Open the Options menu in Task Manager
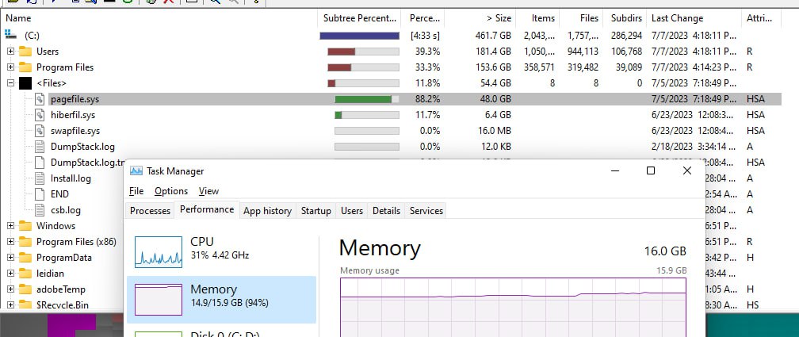This screenshot has height=337, width=799. [x=171, y=191]
